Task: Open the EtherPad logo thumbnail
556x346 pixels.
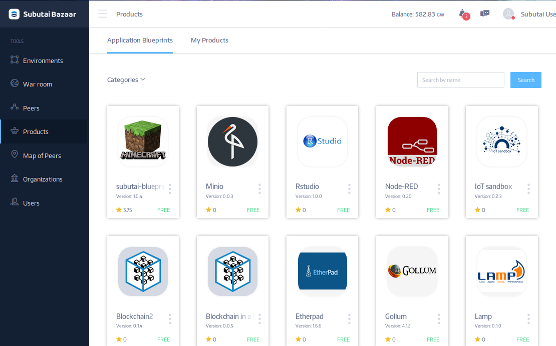Action: [x=322, y=271]
